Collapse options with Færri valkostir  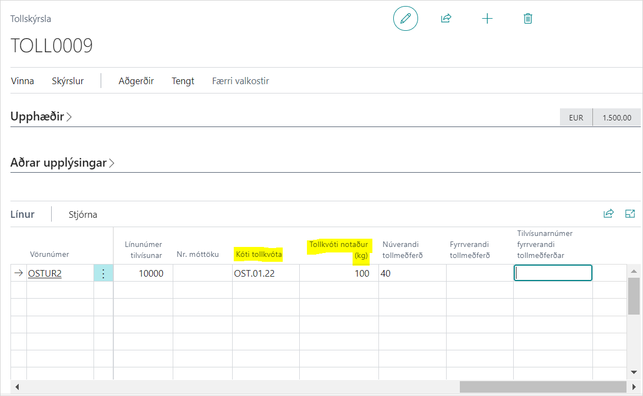(x=240, y=81)
